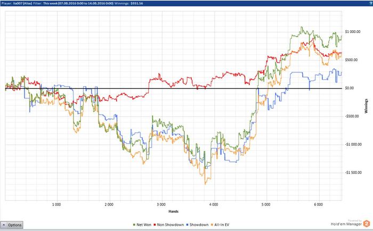Click the "$500.00" y-axis label
The width and height of the screenshot is (373, 231).
pos(351,60)
